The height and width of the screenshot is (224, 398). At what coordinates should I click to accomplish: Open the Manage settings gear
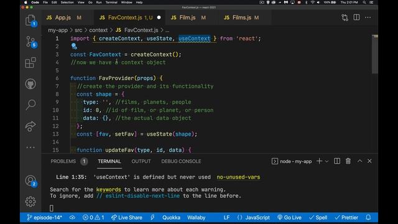pyautogui.click(x=30, y=202)
